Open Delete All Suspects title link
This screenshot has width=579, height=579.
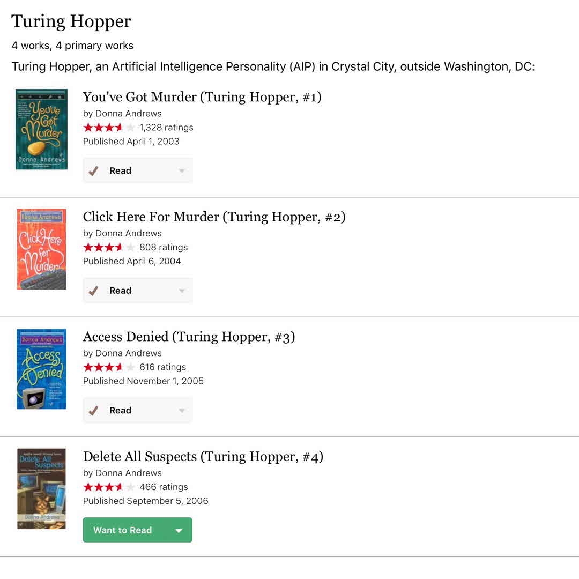pos(203,457)
